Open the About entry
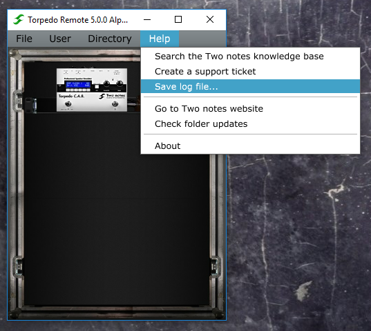371x331 pixels. coord(250,146)
